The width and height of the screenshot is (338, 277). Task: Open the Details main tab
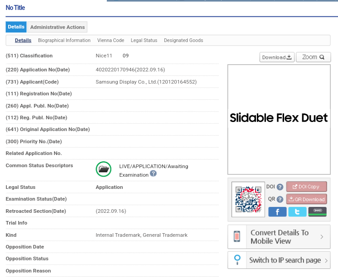(16, 27)
